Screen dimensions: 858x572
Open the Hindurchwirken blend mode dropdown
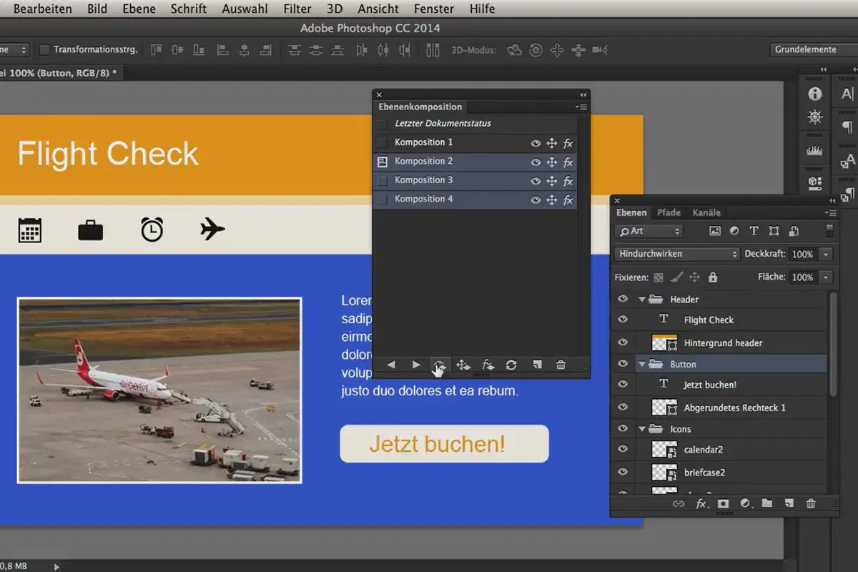677,254
